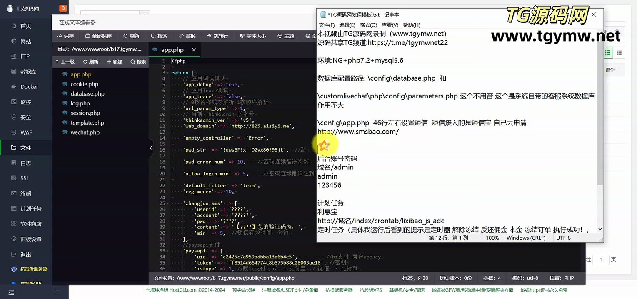Viewport: 637px width, 299px height.
Task: Click 刷新 in the editor top toolbar
Action: click(131, 36)
